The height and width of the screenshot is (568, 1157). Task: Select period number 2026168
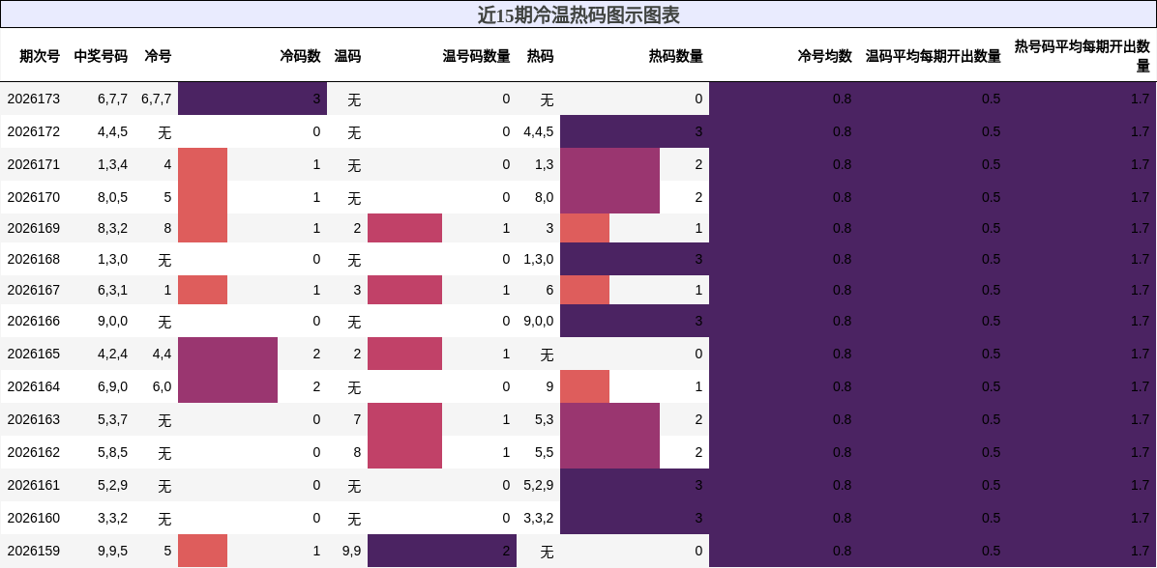point(33,259)
